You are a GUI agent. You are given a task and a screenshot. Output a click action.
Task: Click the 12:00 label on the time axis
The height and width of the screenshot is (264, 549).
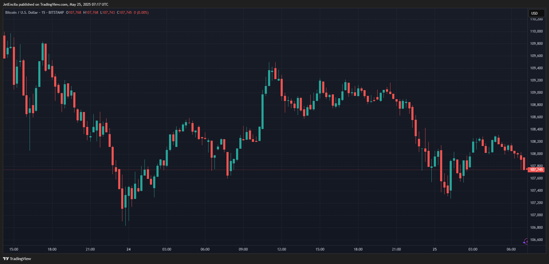click(x=282, y=249)
